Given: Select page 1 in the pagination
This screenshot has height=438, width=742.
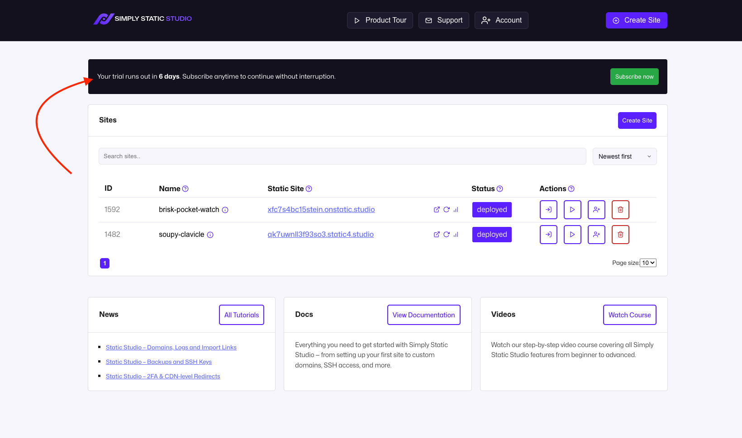Looking at the screenshot, I should (105, 263).
